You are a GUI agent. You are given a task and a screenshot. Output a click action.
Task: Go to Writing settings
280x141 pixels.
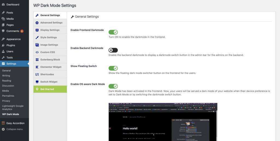coord(6,76)
